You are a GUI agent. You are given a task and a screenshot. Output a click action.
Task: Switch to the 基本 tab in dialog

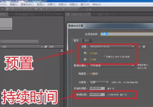pyautogui.click(x=76, y=40)
